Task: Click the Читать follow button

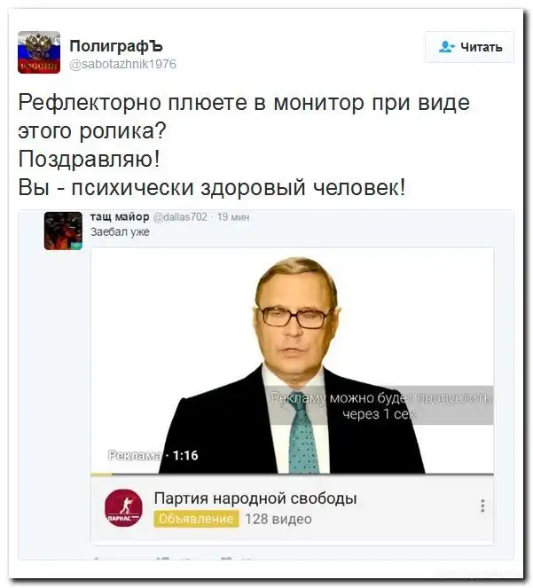Action: pos(469,47)
